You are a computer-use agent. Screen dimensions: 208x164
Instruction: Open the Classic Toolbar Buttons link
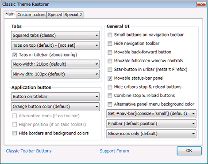click(29, 151)
